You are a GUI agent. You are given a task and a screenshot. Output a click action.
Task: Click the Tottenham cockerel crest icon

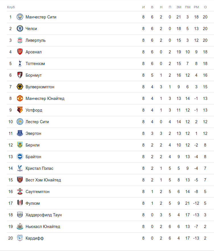point(20,64)
